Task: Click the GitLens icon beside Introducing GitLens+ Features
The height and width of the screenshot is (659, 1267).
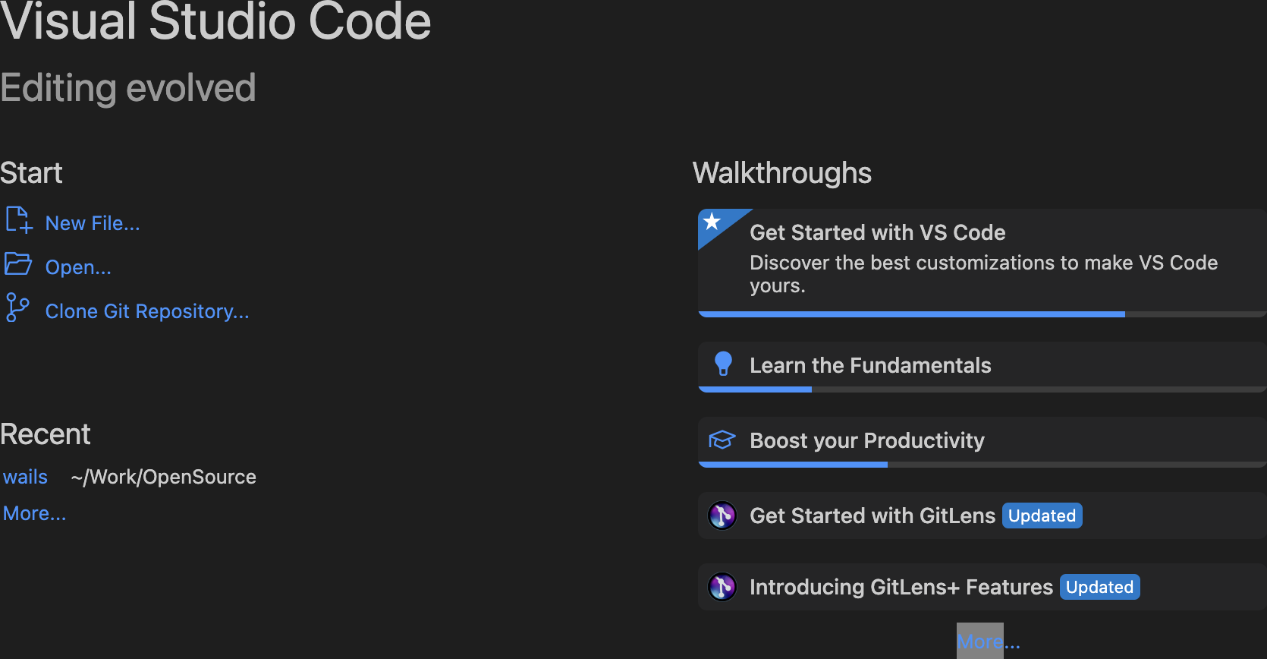Action: (722, 587)
